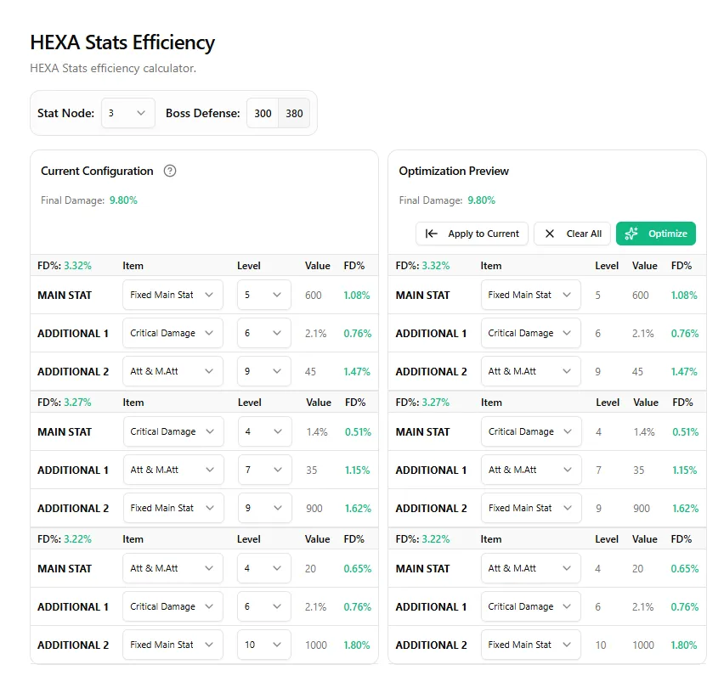
Task: Open third core ADDITIONAL 1 level 6 dropdown
Action: (264, 606)
